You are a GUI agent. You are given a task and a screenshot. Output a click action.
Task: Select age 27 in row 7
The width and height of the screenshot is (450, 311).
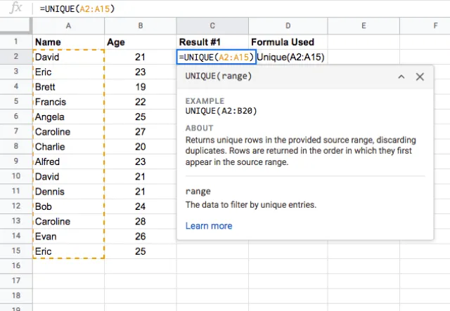[x=141, y=131]
